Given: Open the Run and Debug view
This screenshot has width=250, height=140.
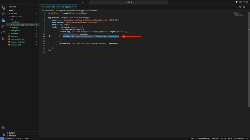Looking at the screenshot, I should coord(3,27).
